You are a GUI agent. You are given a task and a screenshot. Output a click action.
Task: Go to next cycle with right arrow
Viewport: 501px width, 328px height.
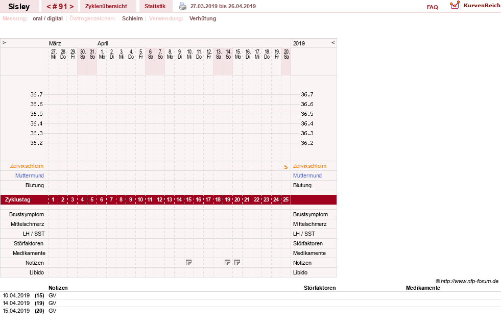[71, 7]
